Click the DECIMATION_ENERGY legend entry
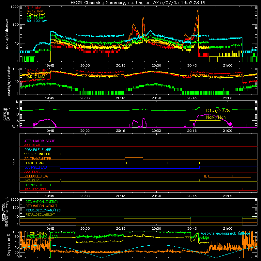The width and height of the screenshot is (261, 261). tap(42, 202)
